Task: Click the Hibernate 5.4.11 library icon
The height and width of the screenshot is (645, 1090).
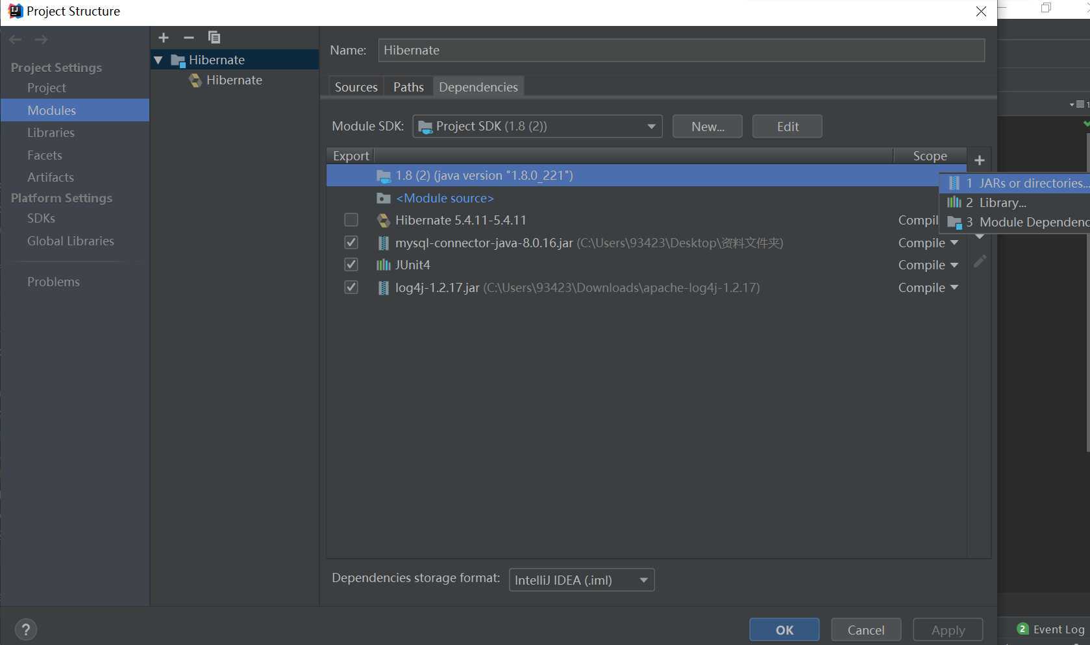Action: 384,221
